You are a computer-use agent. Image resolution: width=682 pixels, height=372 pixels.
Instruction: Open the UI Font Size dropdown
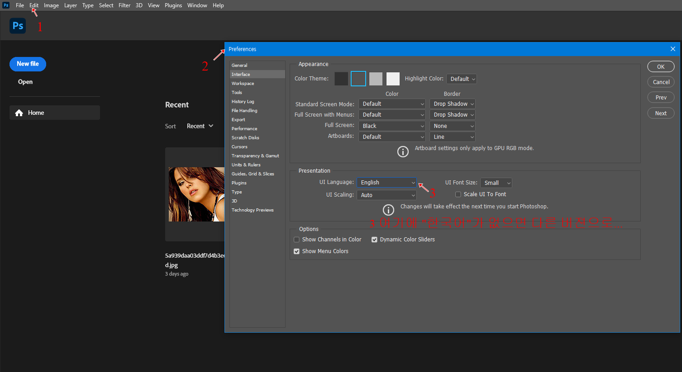tap(496, 183)
